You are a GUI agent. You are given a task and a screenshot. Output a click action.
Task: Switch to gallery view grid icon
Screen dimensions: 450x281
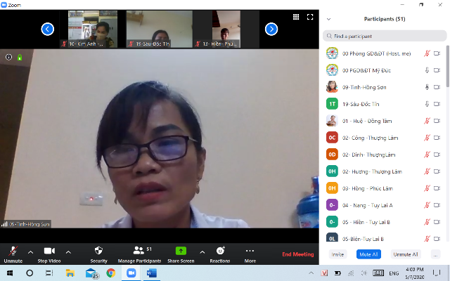(296, 17)
